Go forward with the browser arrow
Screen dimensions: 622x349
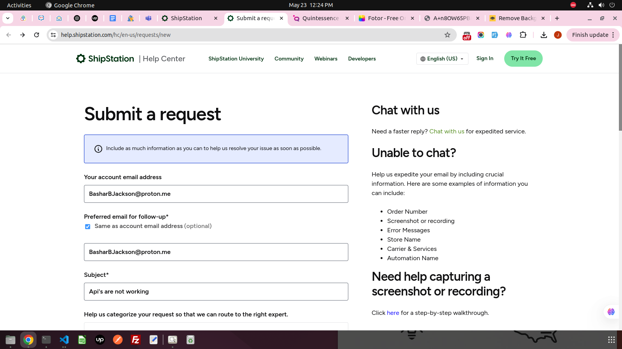(23, 35)
